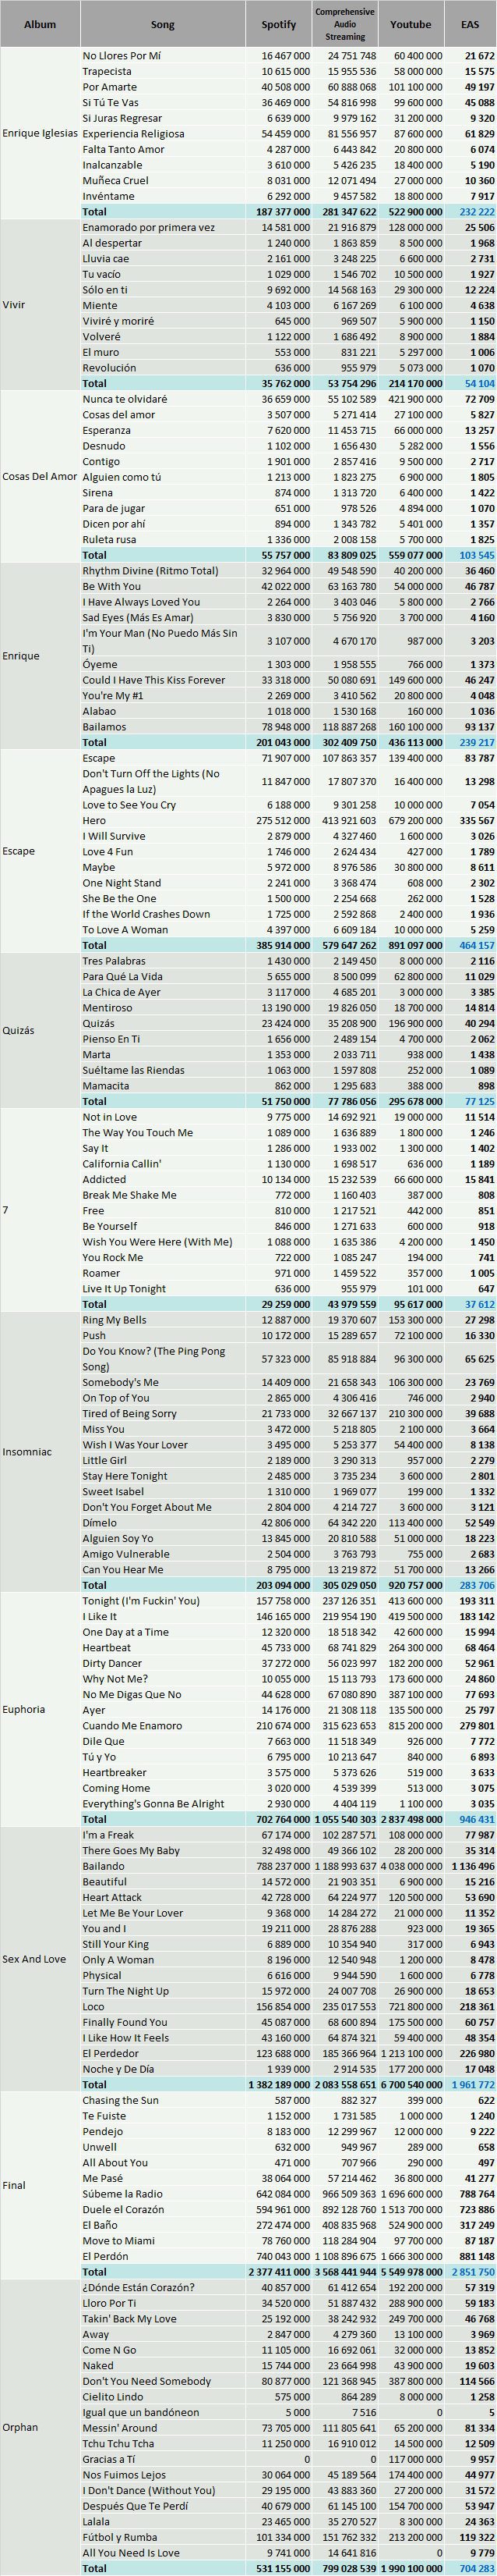Screen dimensions: 497x2576
Task: Click the EAS total value 1 961 772
Action: [471, 2084]
